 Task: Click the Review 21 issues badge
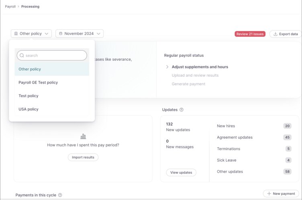250,34
